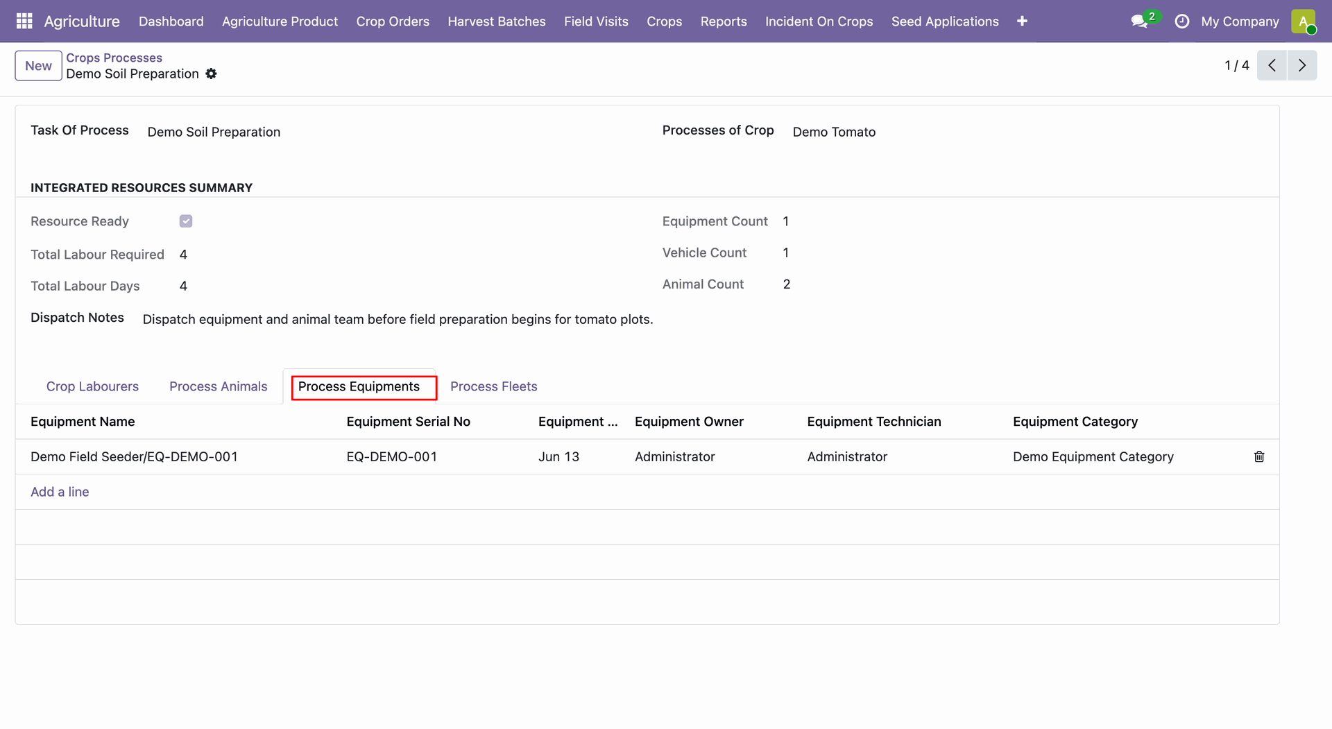Image resolution: width=1332 pixels, height=729 pixels.
Task: Open the Harvest Batches menu
Action: (497, 22)
